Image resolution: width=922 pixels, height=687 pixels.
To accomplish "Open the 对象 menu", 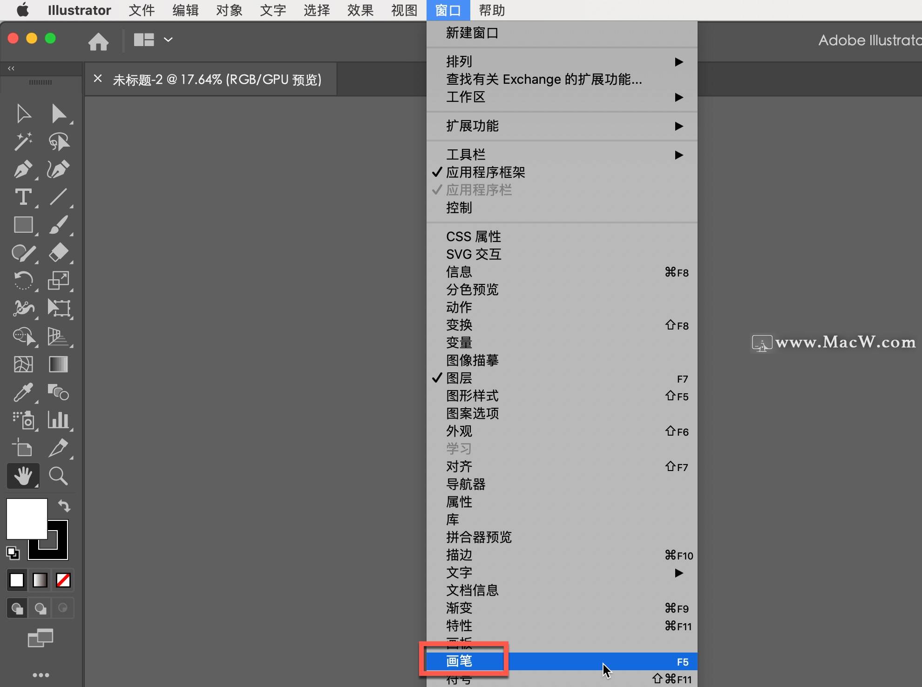I will [x=229, y=10].
